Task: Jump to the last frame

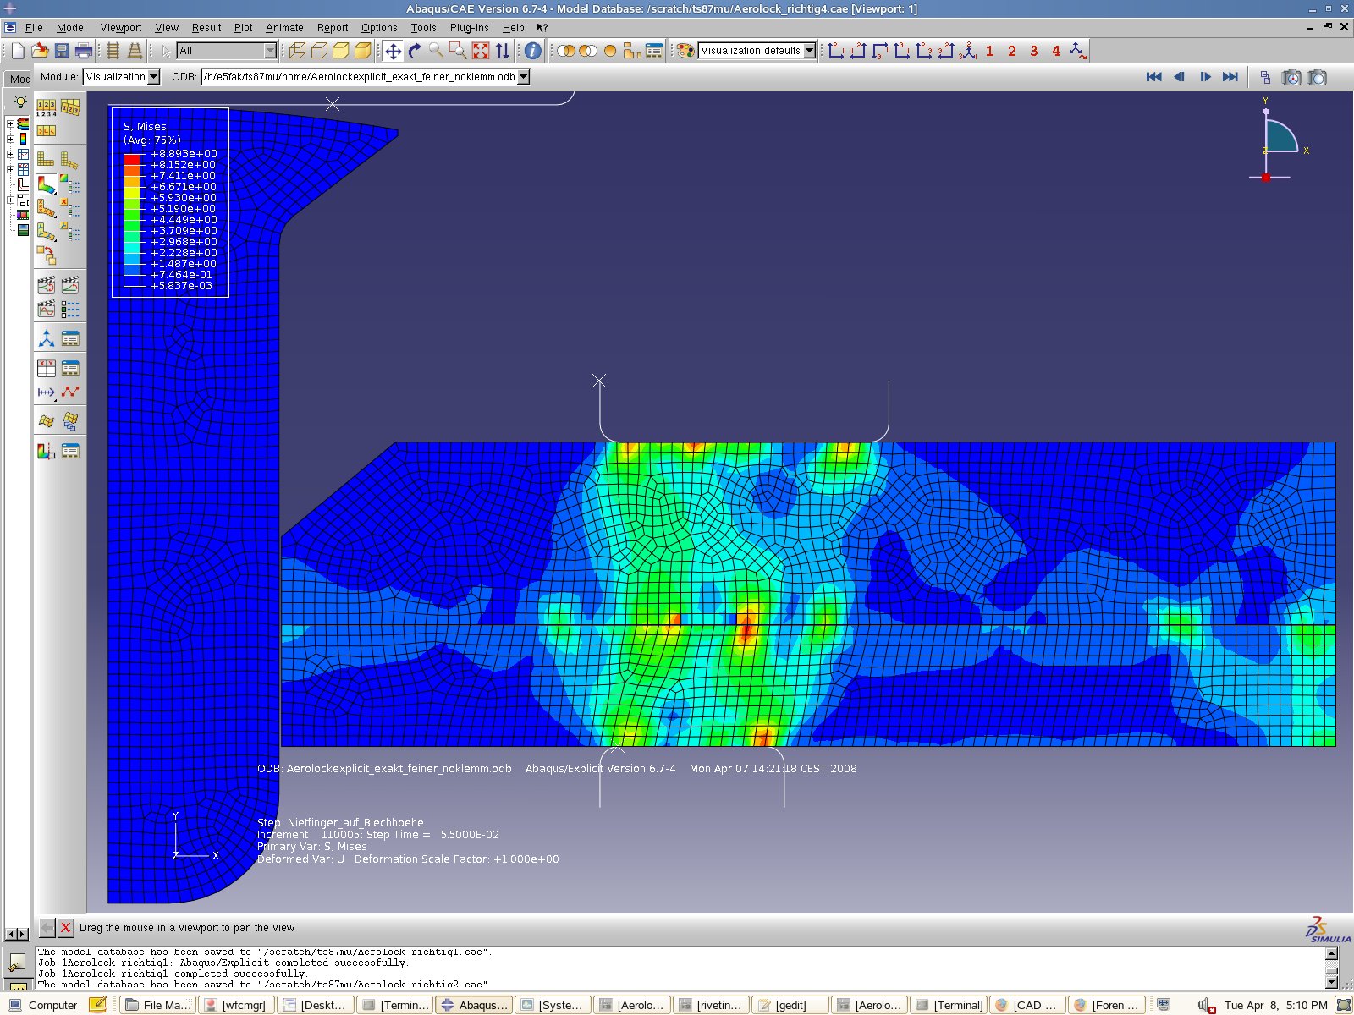Action: 1230,77
